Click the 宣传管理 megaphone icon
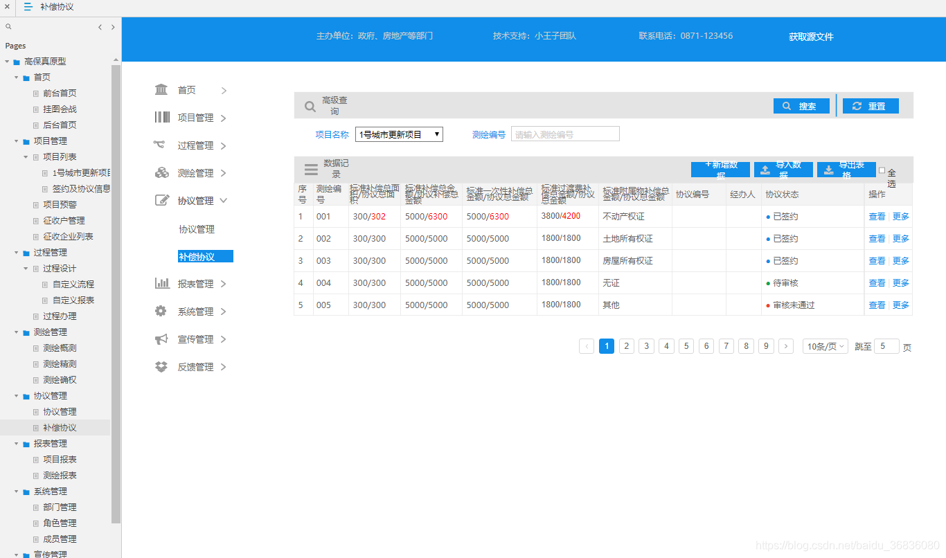The width and height of the screenshot is (946, 558). 161,339
